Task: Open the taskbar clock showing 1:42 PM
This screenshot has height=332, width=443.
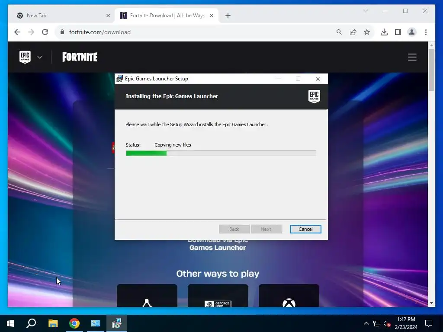Action: tap(406, 323)
